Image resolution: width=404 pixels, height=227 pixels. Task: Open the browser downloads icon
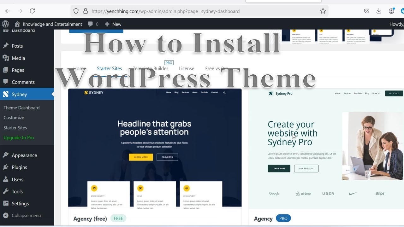pyautogui.click(x=379, y=11)
